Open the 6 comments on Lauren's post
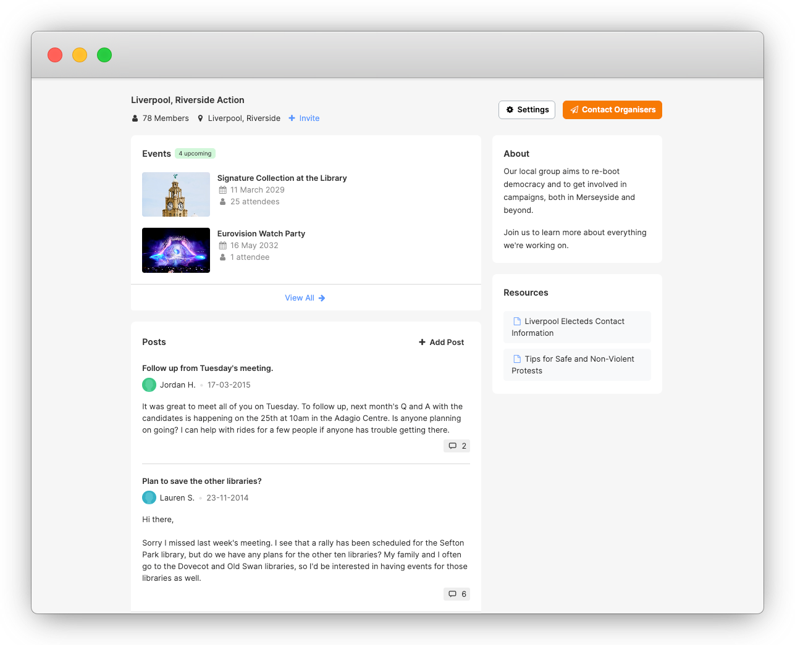 point(457,594)
